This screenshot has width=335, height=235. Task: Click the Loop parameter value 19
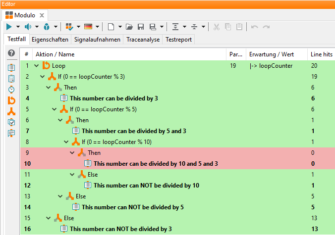coord(233,66)
